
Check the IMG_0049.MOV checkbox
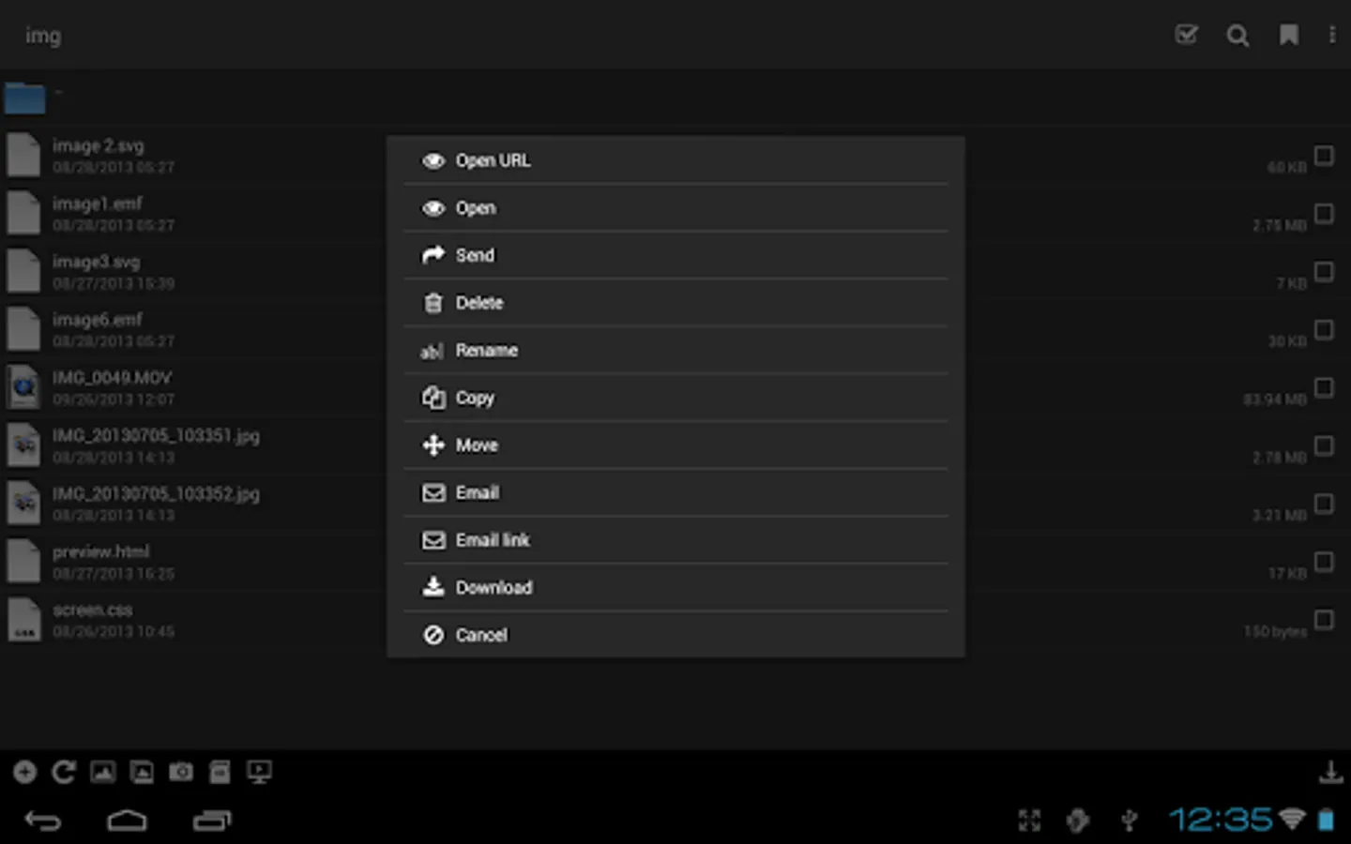tap(1324, 387)
